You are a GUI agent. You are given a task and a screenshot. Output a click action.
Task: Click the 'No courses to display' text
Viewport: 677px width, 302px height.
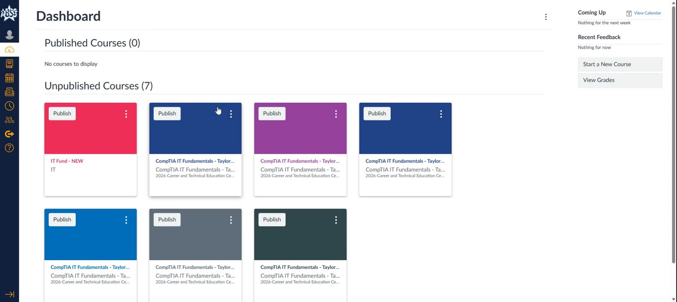tap(71, 64)
